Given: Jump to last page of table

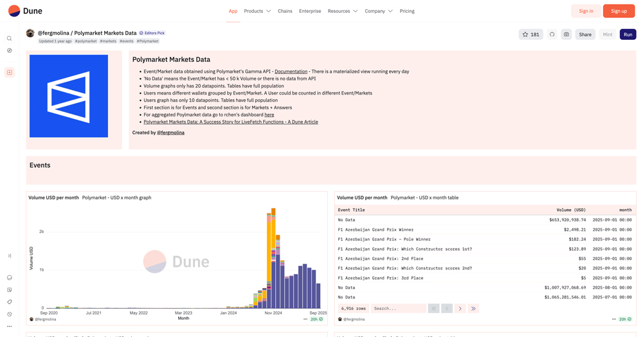Looking at the screenshot, I should point(473,309).
